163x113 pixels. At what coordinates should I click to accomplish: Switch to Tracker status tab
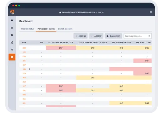(x=28, y=29)
